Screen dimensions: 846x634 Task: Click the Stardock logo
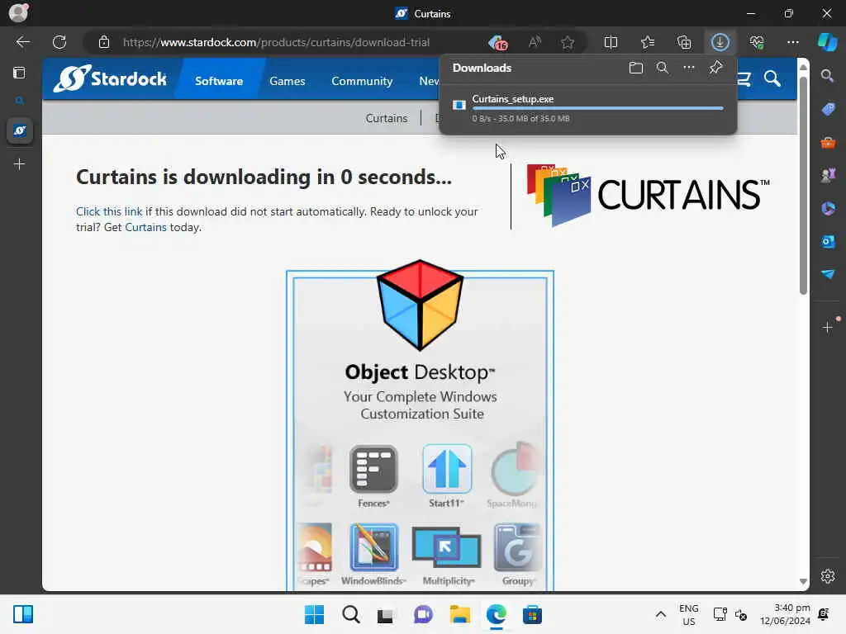click(110, 78)
